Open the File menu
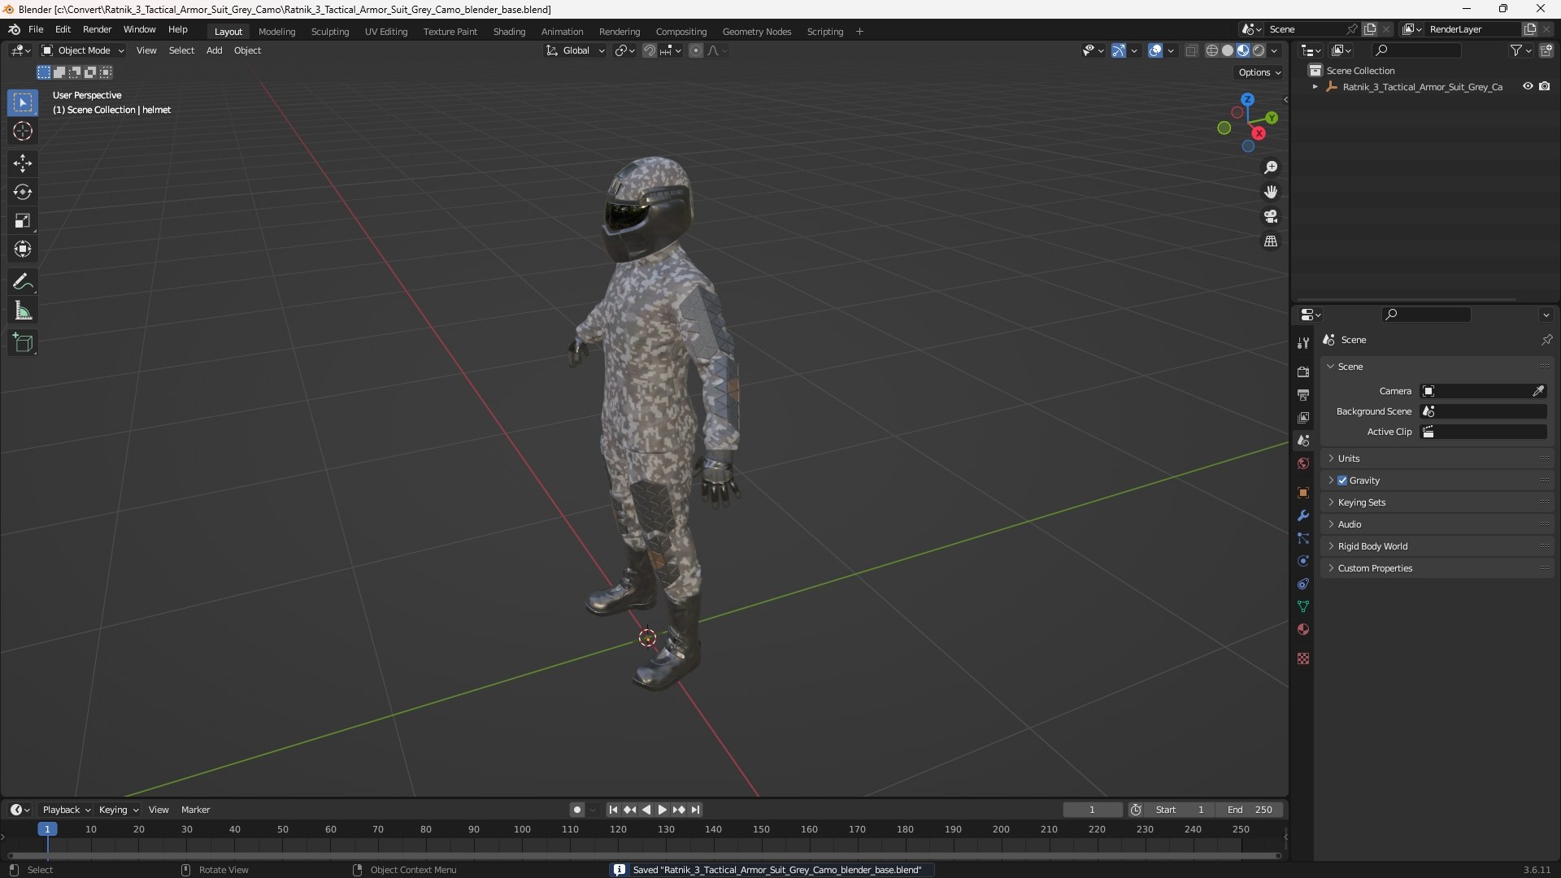The height and width of the screenshot is (878, 1561). coord(36,29)
